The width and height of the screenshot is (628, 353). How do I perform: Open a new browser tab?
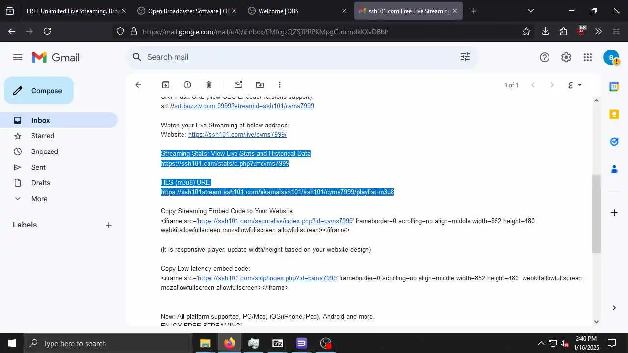pos(473,11)
